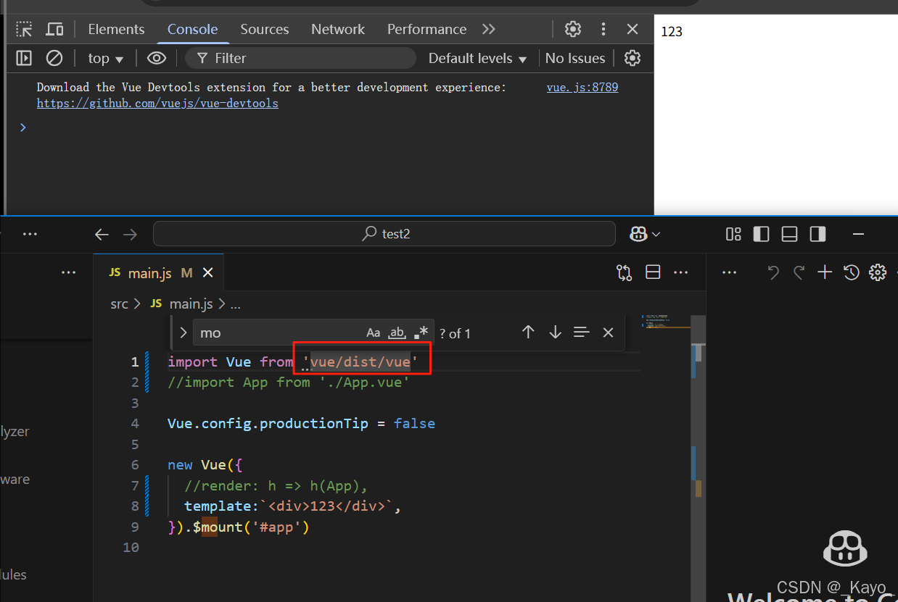The width and height of the screenshot is (898, 602).
Task: Toggle Find in Selection icon
Action: pos(581,332)
